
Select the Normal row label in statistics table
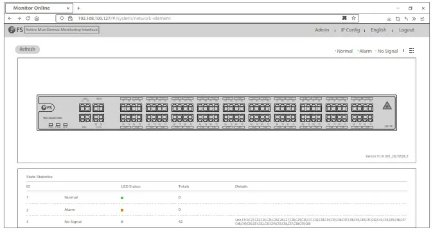[71, 197]
